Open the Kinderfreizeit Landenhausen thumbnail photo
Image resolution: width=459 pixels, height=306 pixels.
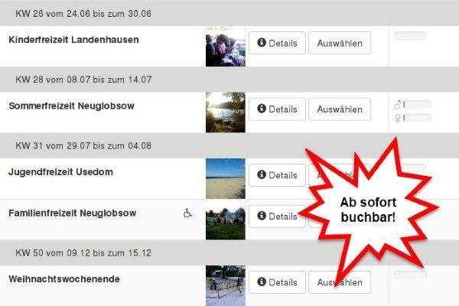226,46
